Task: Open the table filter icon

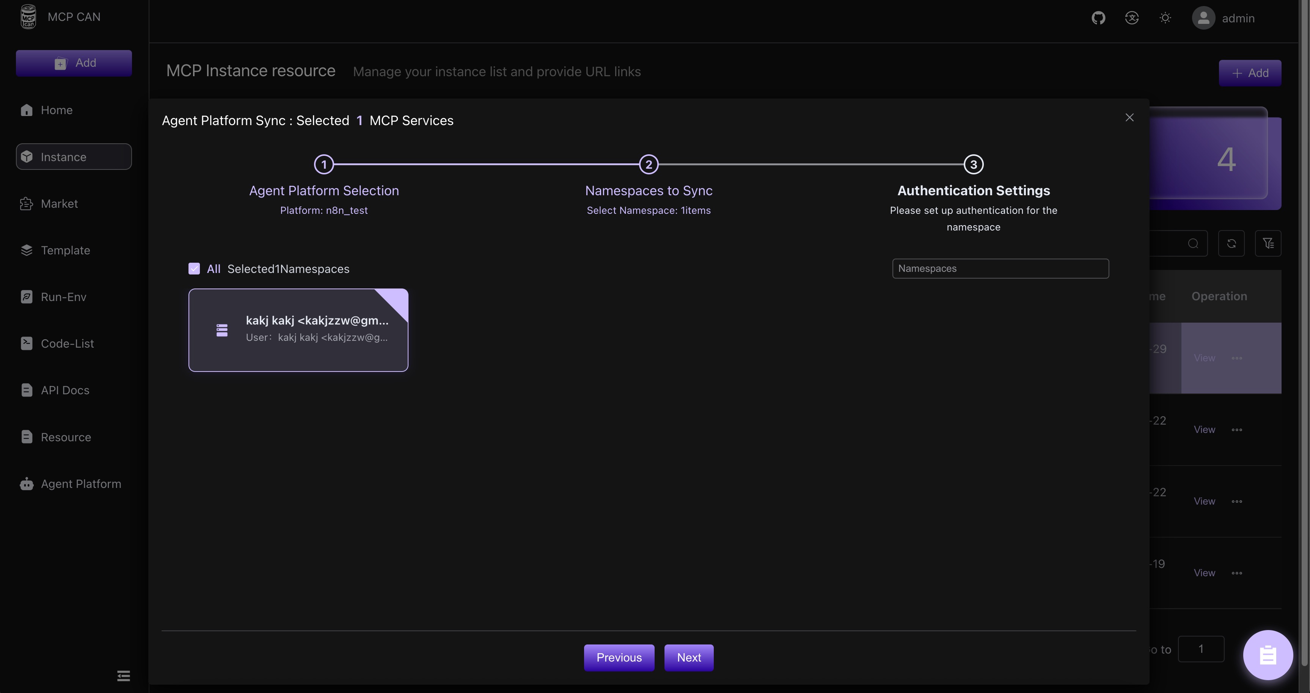Action: click(1268, 243)
